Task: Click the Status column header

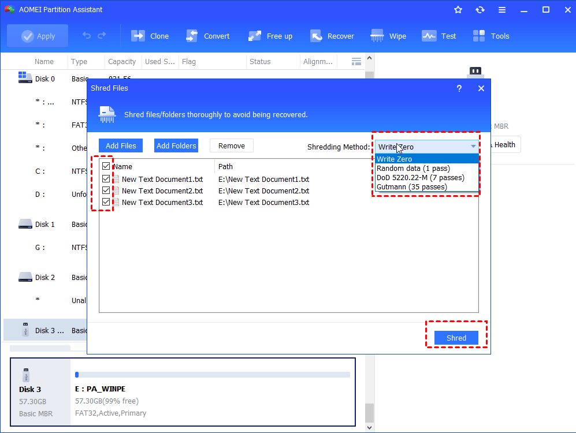Action: coord(260,62)
